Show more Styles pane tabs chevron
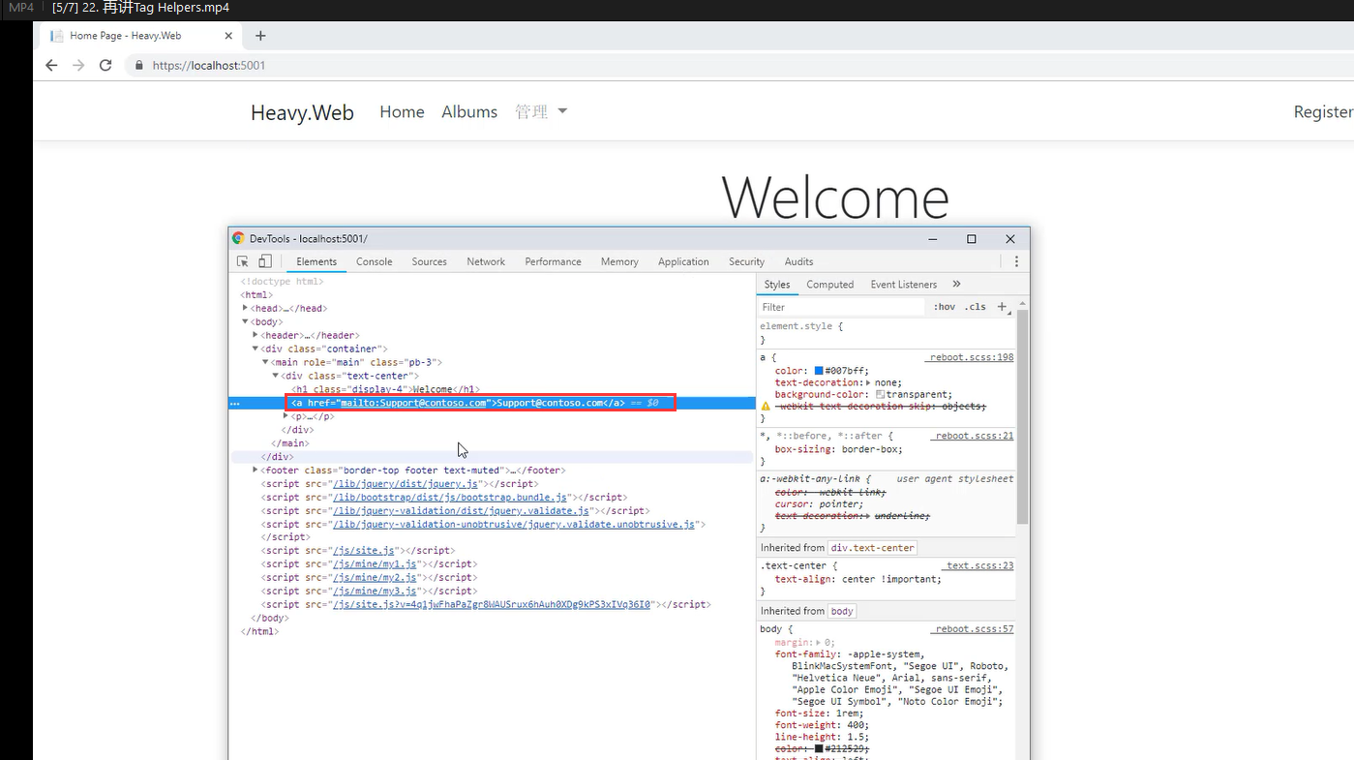Image resolution: width=1354 pixels, height=760 pixels. tap(956, 285)
